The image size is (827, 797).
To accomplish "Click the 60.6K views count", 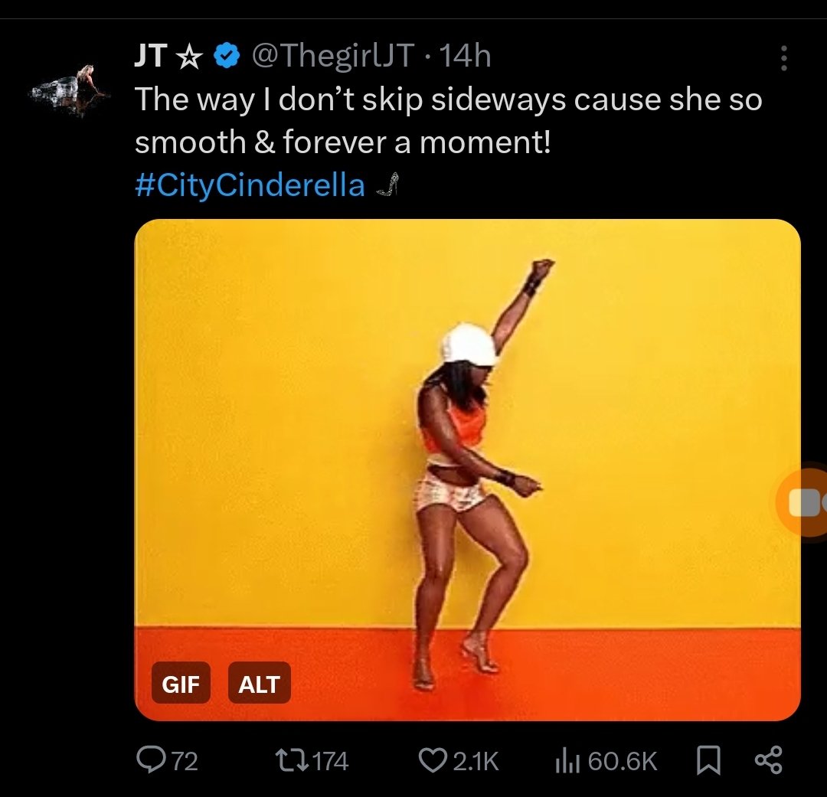I will click(623, 762).
